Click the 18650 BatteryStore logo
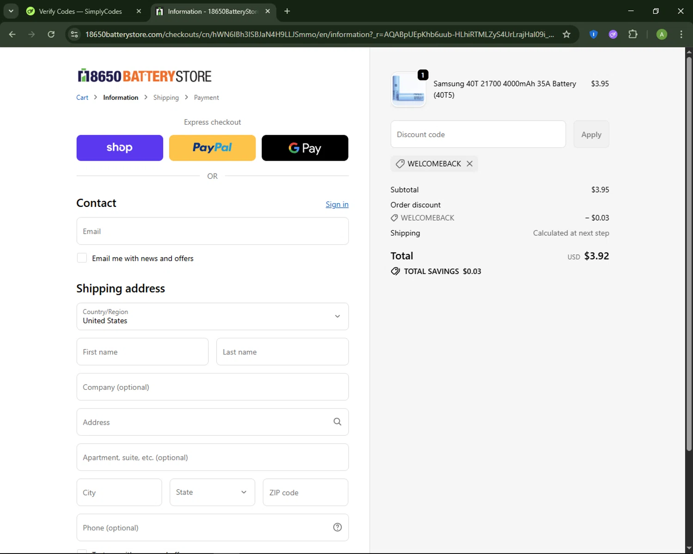Screen dimensions: 693x554 [x=144, y=76]
